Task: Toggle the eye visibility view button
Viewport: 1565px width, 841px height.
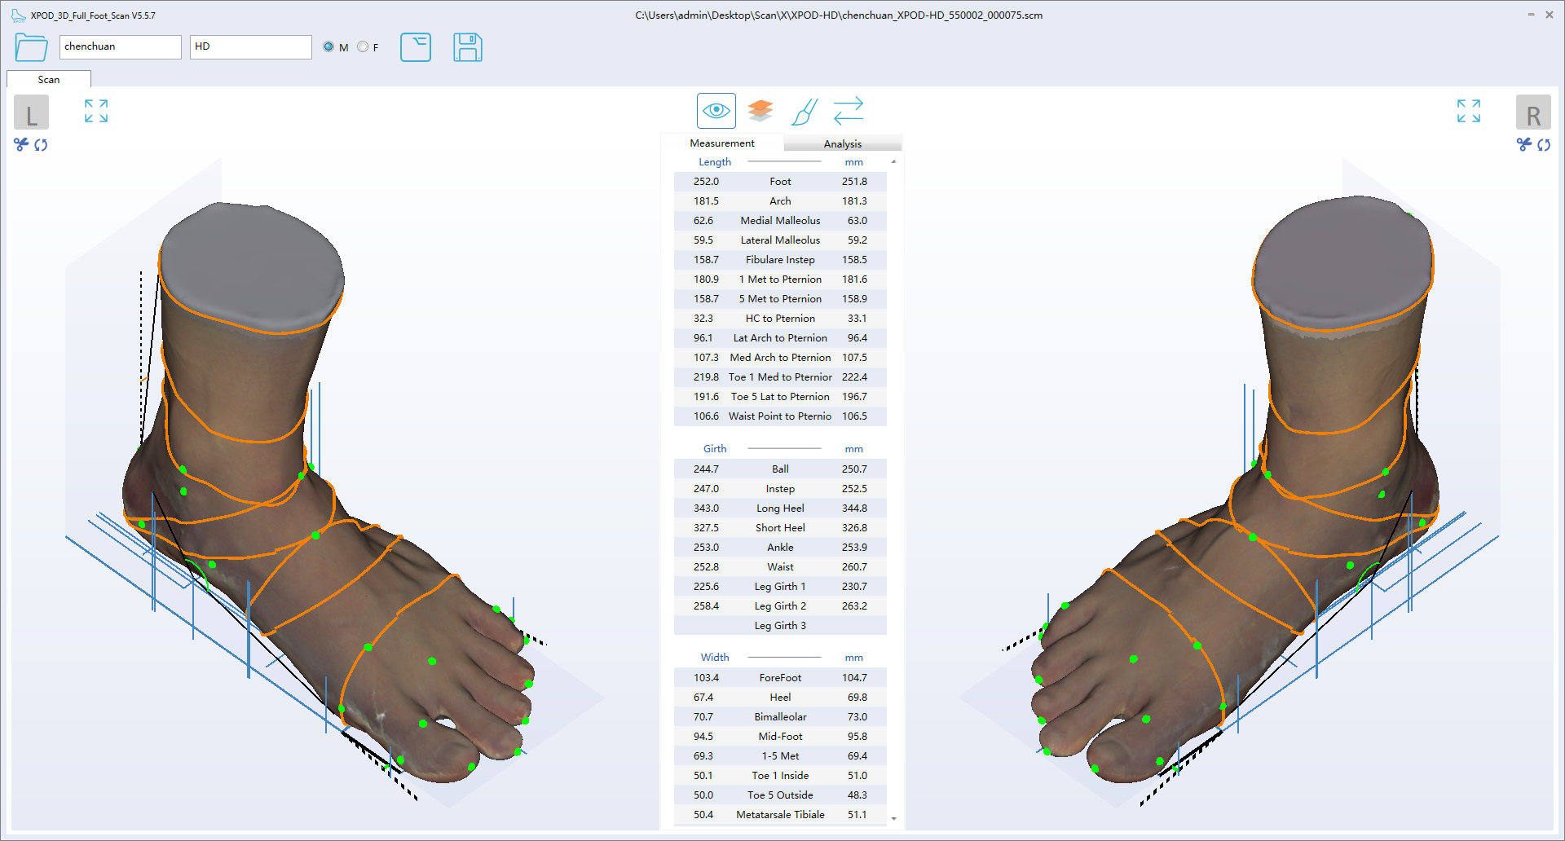Action: [716, 111]
